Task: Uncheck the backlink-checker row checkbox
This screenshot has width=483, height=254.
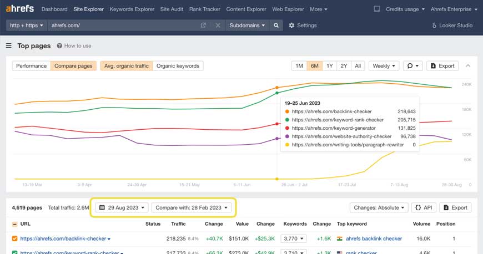Action: click(14, 238)
